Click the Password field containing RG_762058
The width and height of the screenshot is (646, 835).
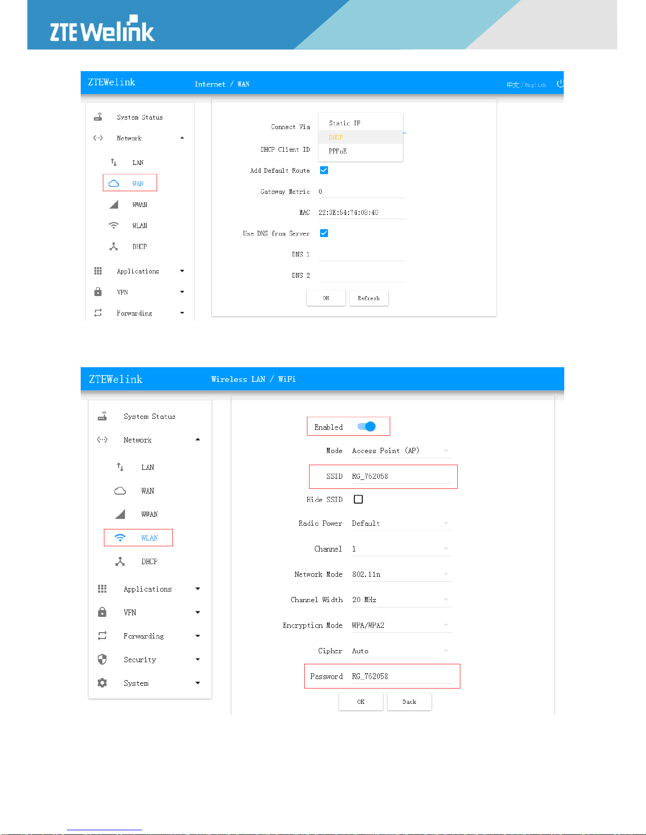402,676
